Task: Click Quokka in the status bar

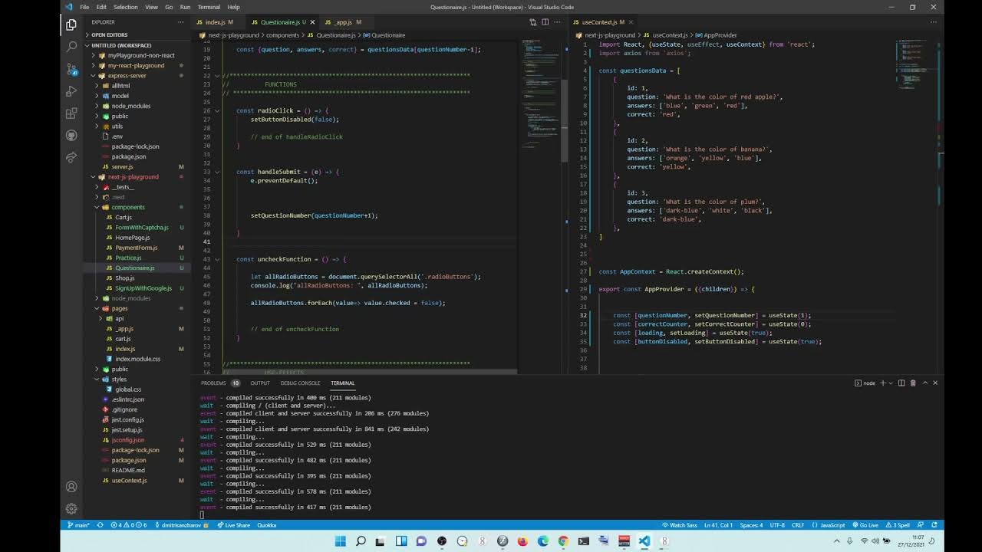Action: [267, 525]
